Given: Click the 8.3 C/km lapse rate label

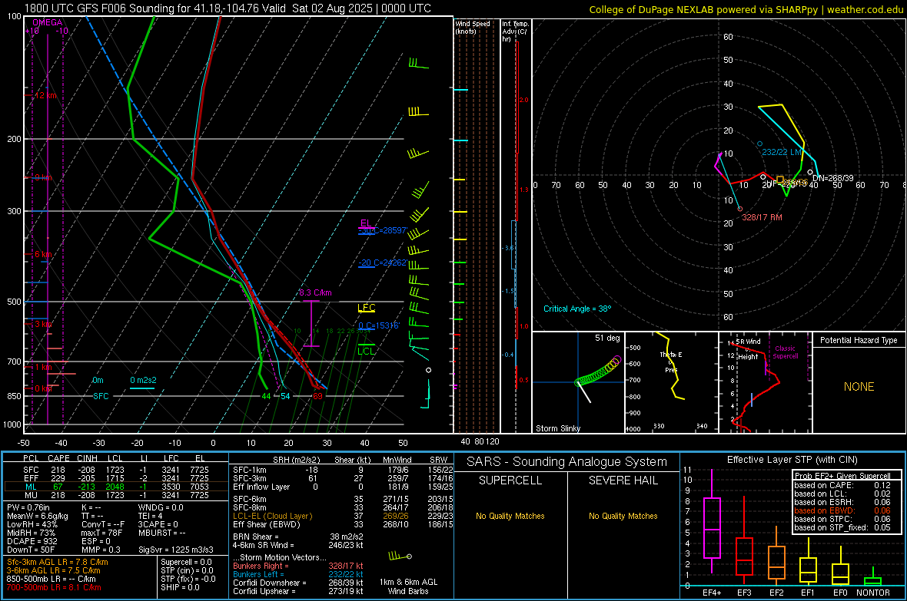Looking at the screenshot, I should (315, 292).
